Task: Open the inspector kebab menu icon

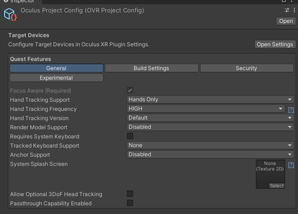Action: pyautogui.click(x=293, y=10)
